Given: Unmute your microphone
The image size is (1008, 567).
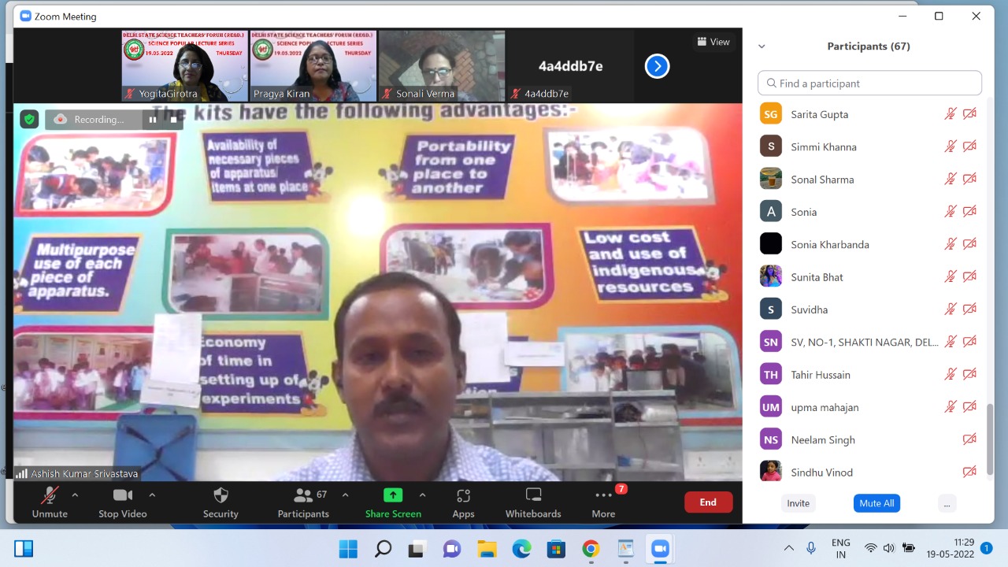Looking at the screenshot, I should coord(50,502).
